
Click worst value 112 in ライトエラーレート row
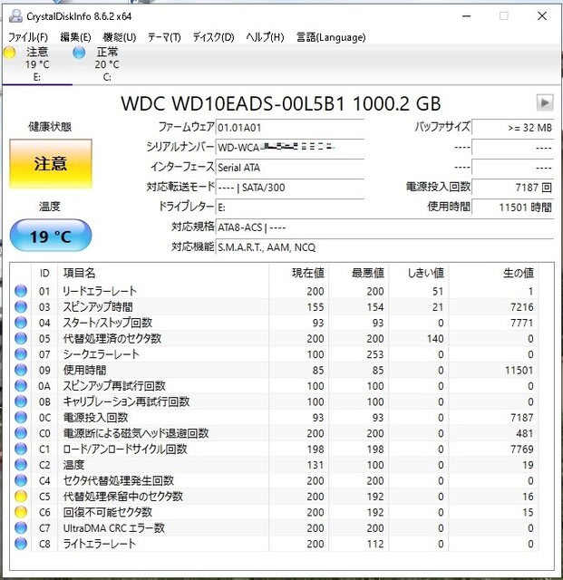pyautogui.click(x=375, y=544)
